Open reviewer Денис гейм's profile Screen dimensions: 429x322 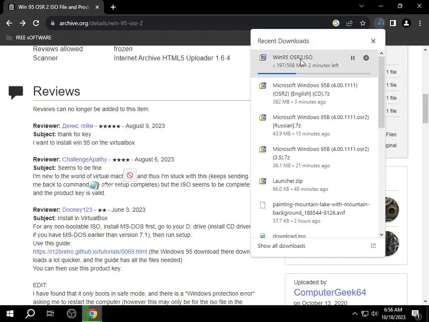[78, 126]
